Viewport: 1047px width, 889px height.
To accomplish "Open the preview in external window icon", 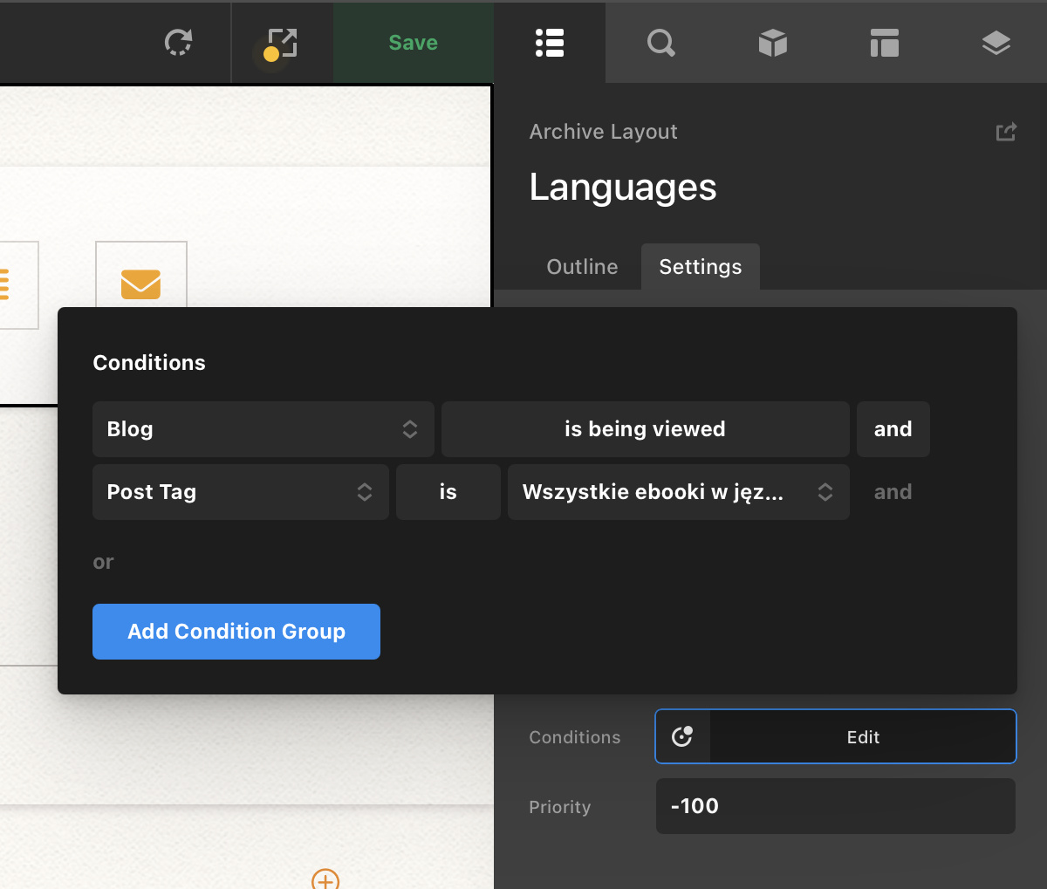I will (x=282, y=43).
